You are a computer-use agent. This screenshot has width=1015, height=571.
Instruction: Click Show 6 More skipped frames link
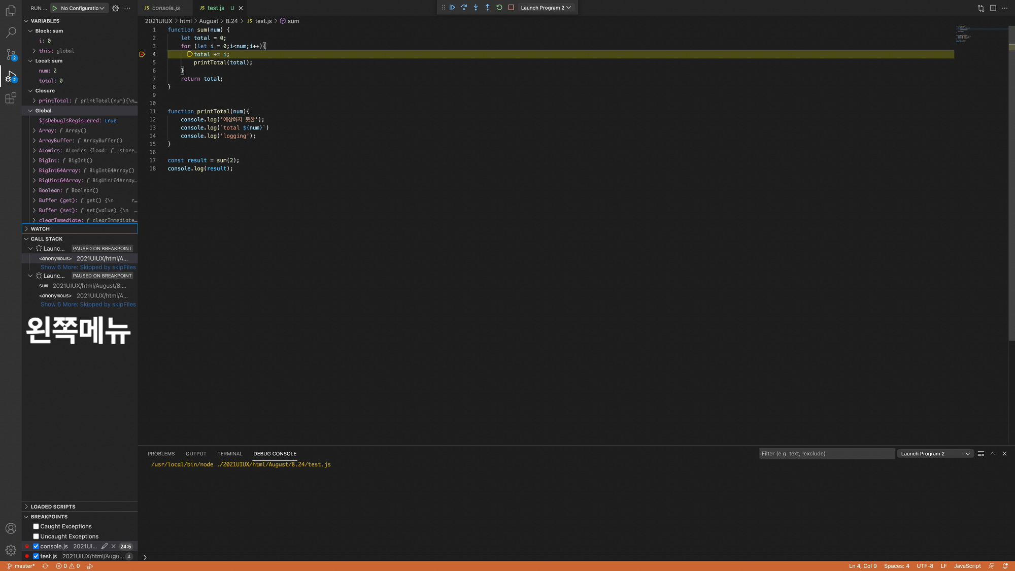click(88, 267)
